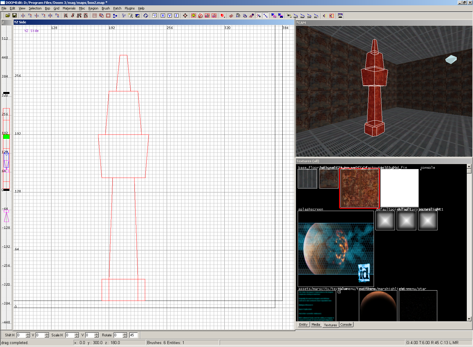Viewport: 473px width, 347px height.
Task: Select the Textures tab
Action: point(330,325)
